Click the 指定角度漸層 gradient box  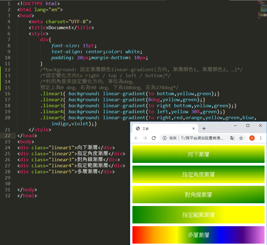coord(198,174)
